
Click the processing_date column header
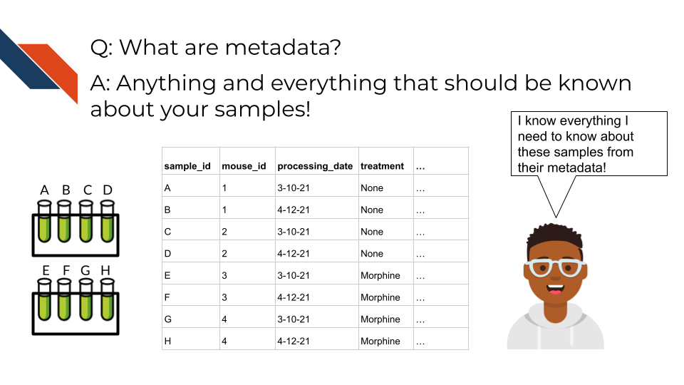point(315,166)
